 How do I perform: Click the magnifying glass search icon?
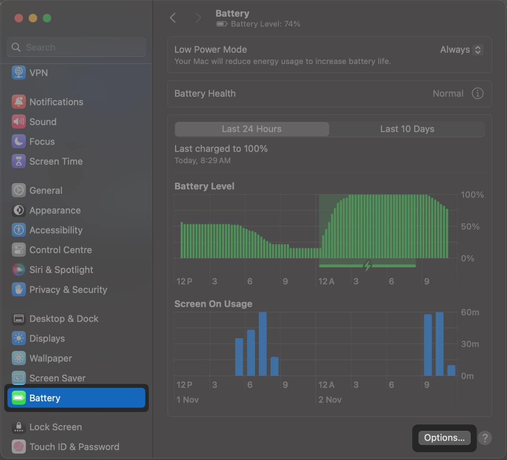coord(16,47)
